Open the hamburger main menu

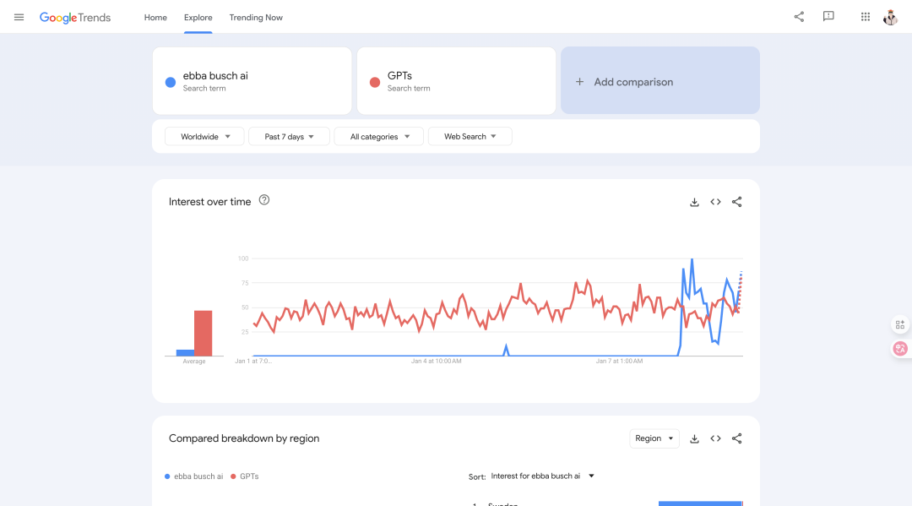coord(19,18)
